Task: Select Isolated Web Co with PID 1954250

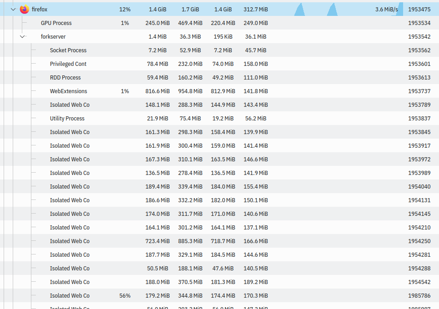Action: 219,241
